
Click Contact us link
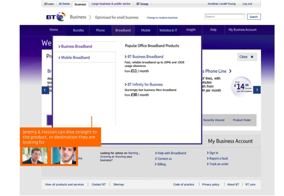tap(164, 159)
